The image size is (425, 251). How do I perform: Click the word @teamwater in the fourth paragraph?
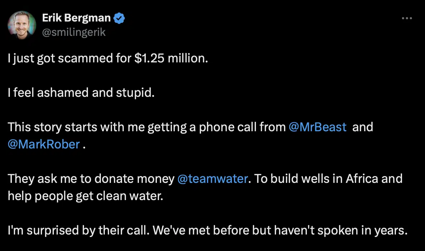point(212,178)
